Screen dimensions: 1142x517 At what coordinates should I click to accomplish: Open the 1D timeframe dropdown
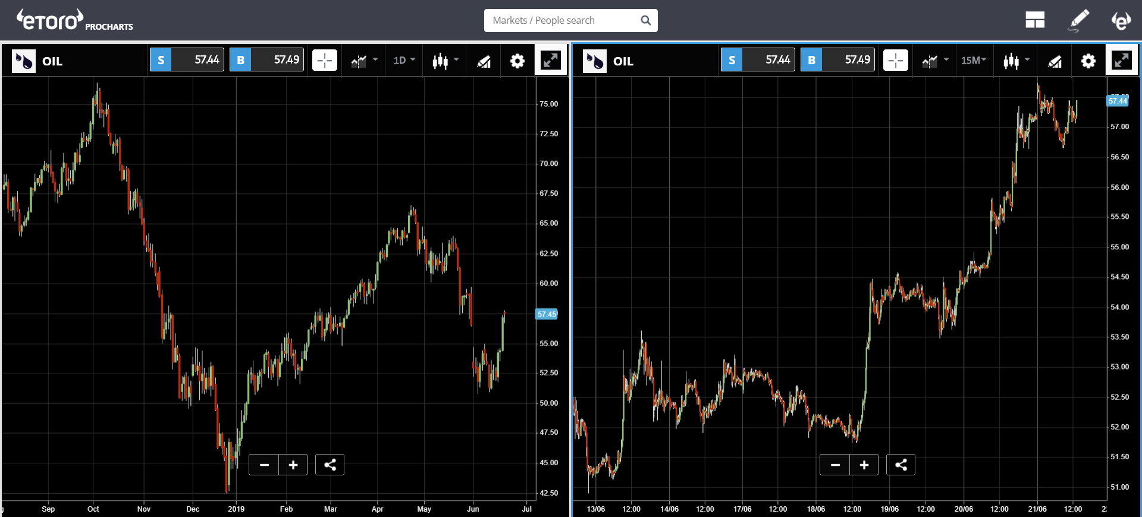coord(404,60)
